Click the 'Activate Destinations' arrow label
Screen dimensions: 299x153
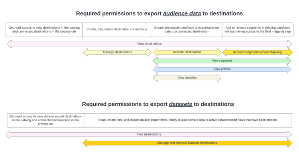coord(187,52)
